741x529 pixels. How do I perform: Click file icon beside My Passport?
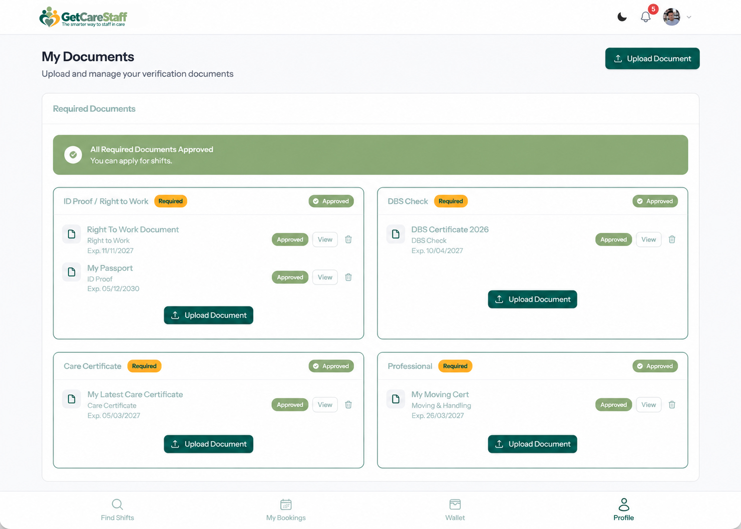tap(71, 272)
